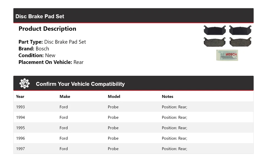The width and height of the screenshot is (267, 162).
Task: Click the Notes column header
Action: tap(167, 97)
